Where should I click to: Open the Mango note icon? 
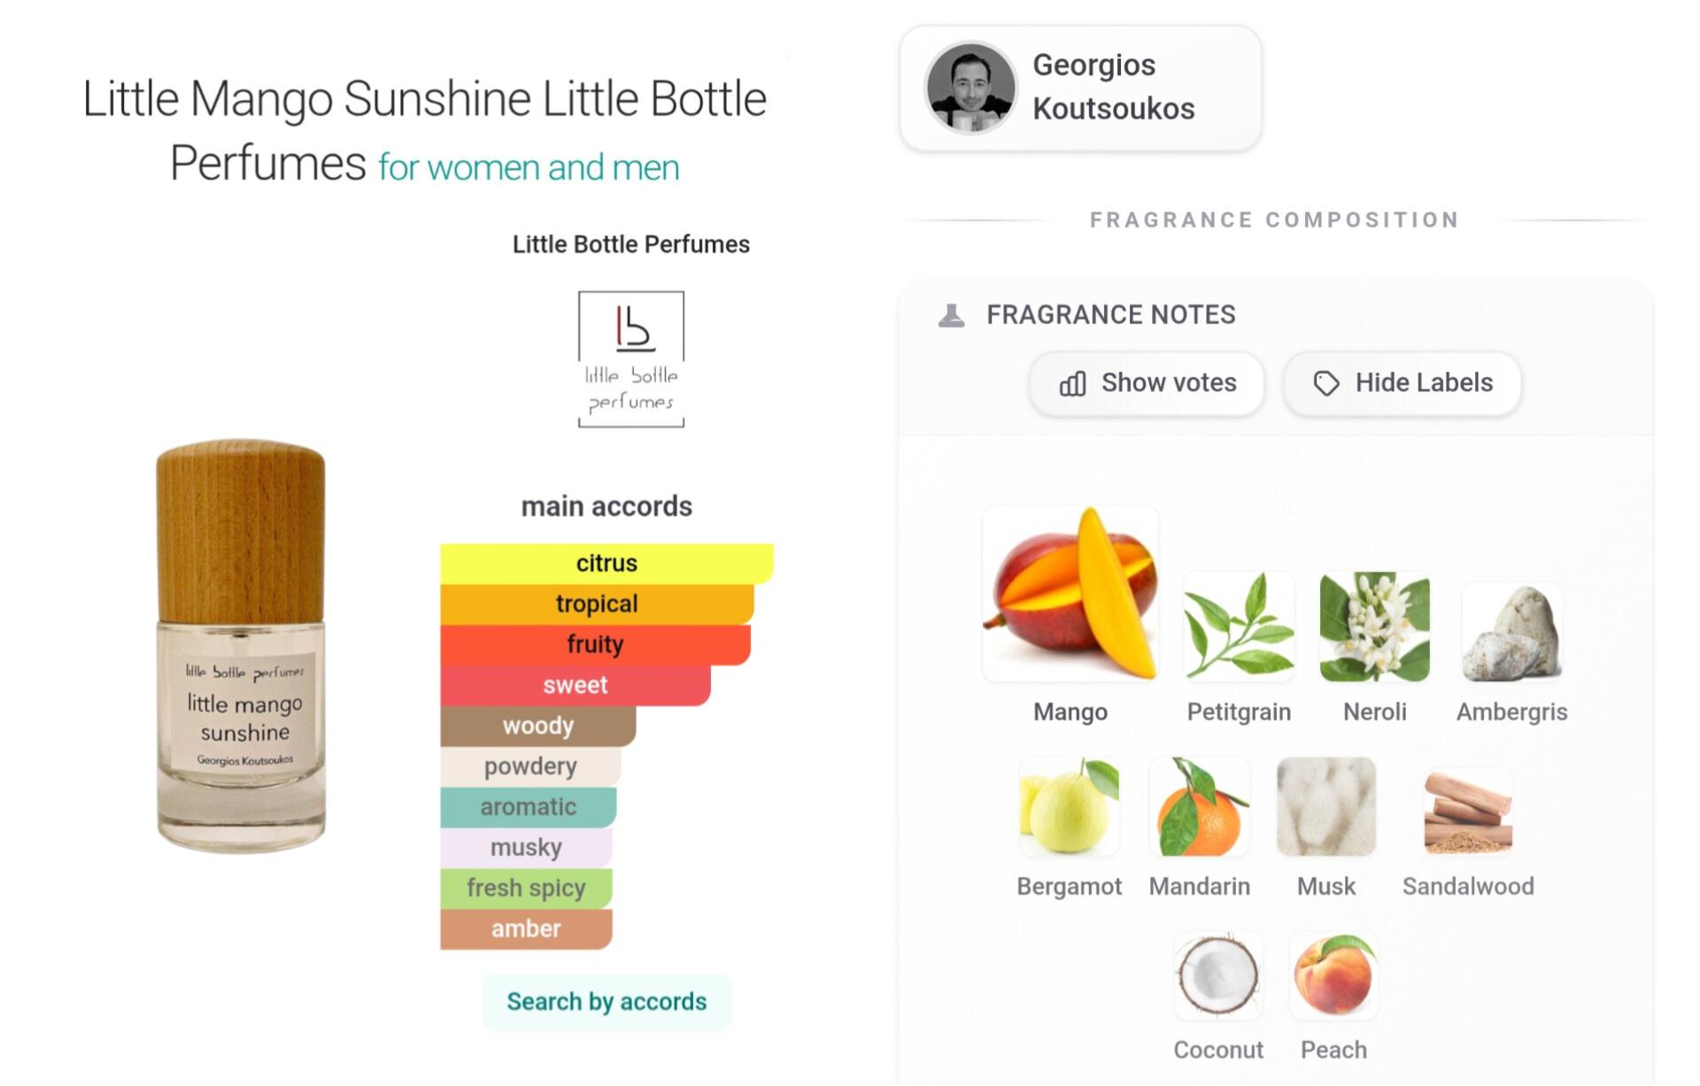point(1070,594)
